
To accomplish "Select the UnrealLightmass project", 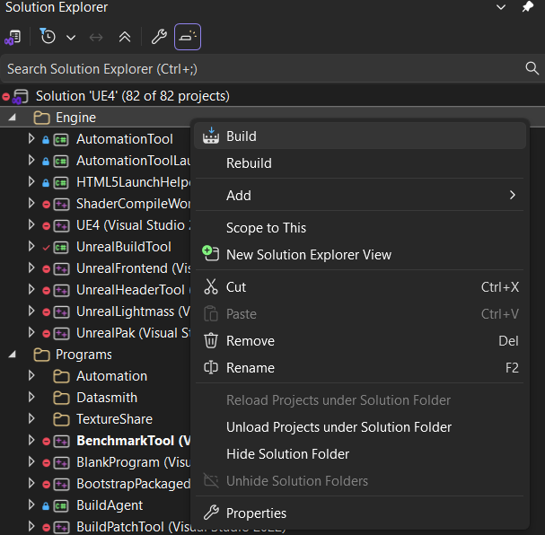I will (134, 311).
